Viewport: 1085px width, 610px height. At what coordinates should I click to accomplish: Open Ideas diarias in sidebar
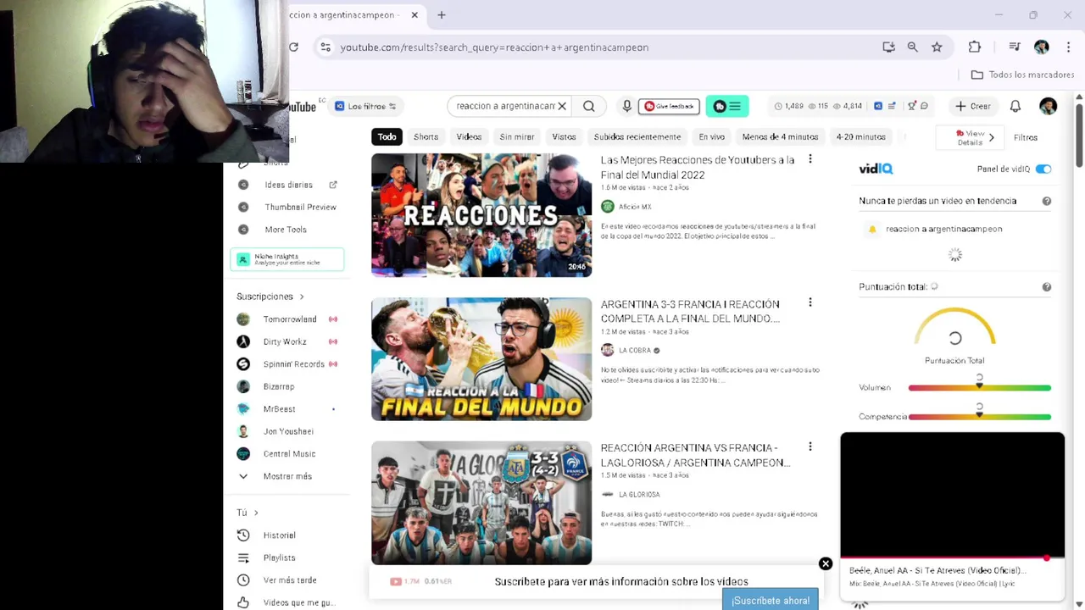[289, 185]
